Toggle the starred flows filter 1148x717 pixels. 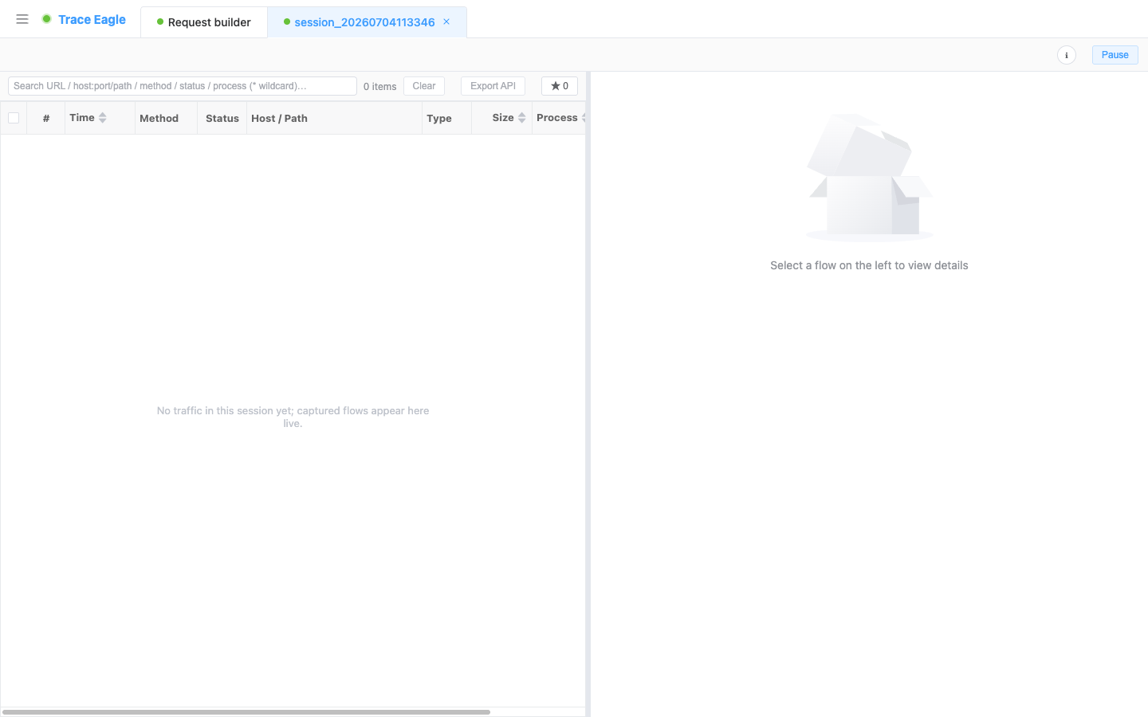click(x=560, y=86)
